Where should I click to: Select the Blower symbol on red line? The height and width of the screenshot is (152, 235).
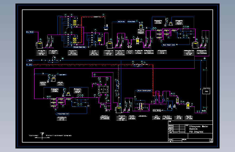coord(106,27)
